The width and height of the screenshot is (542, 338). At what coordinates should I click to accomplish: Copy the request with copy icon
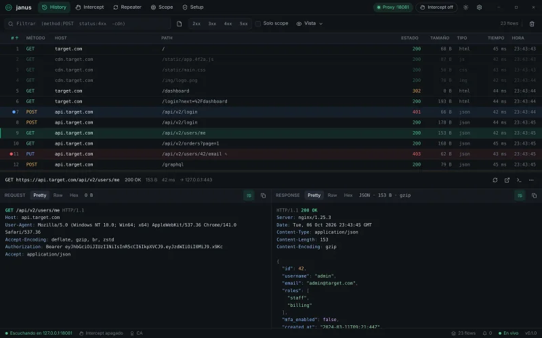tap(263, 195)
